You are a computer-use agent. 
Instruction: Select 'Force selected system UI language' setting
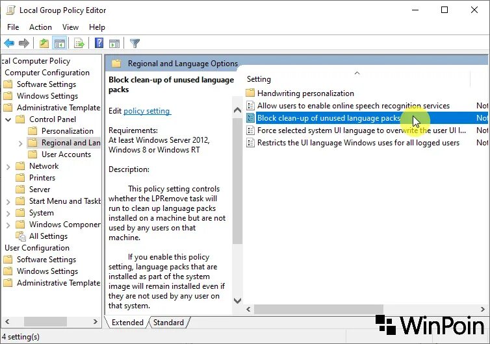click(361, 130)
